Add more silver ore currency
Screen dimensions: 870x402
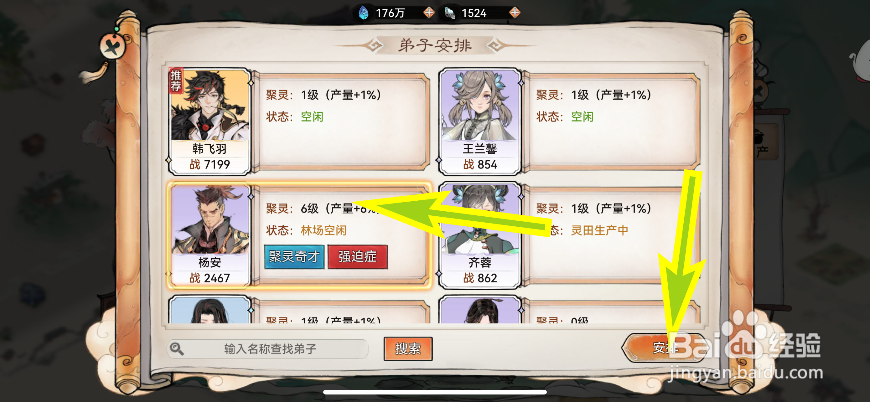514,13
